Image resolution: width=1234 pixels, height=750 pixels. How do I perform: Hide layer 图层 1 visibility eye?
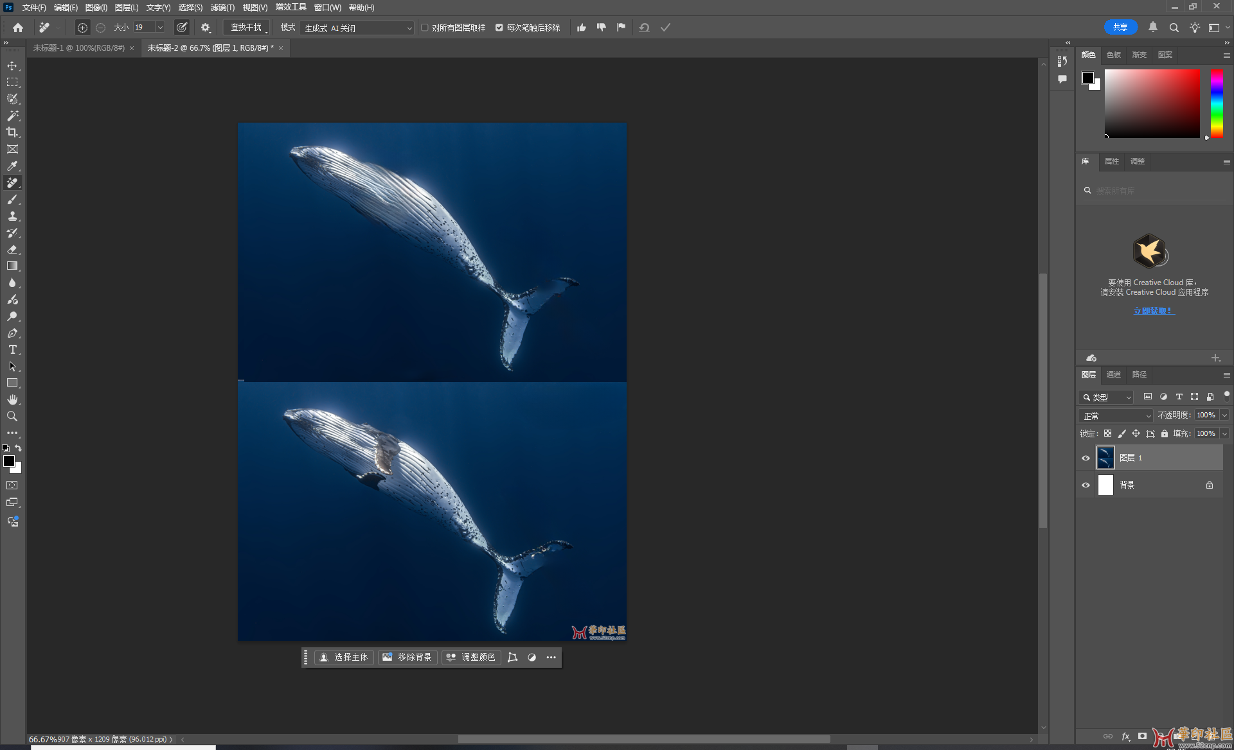click(x=1086, y=458)
